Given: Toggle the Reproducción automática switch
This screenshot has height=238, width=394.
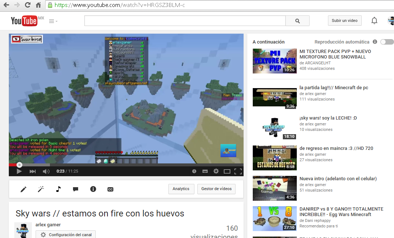Looking at the screenshot, I should [x=387, y=42].
